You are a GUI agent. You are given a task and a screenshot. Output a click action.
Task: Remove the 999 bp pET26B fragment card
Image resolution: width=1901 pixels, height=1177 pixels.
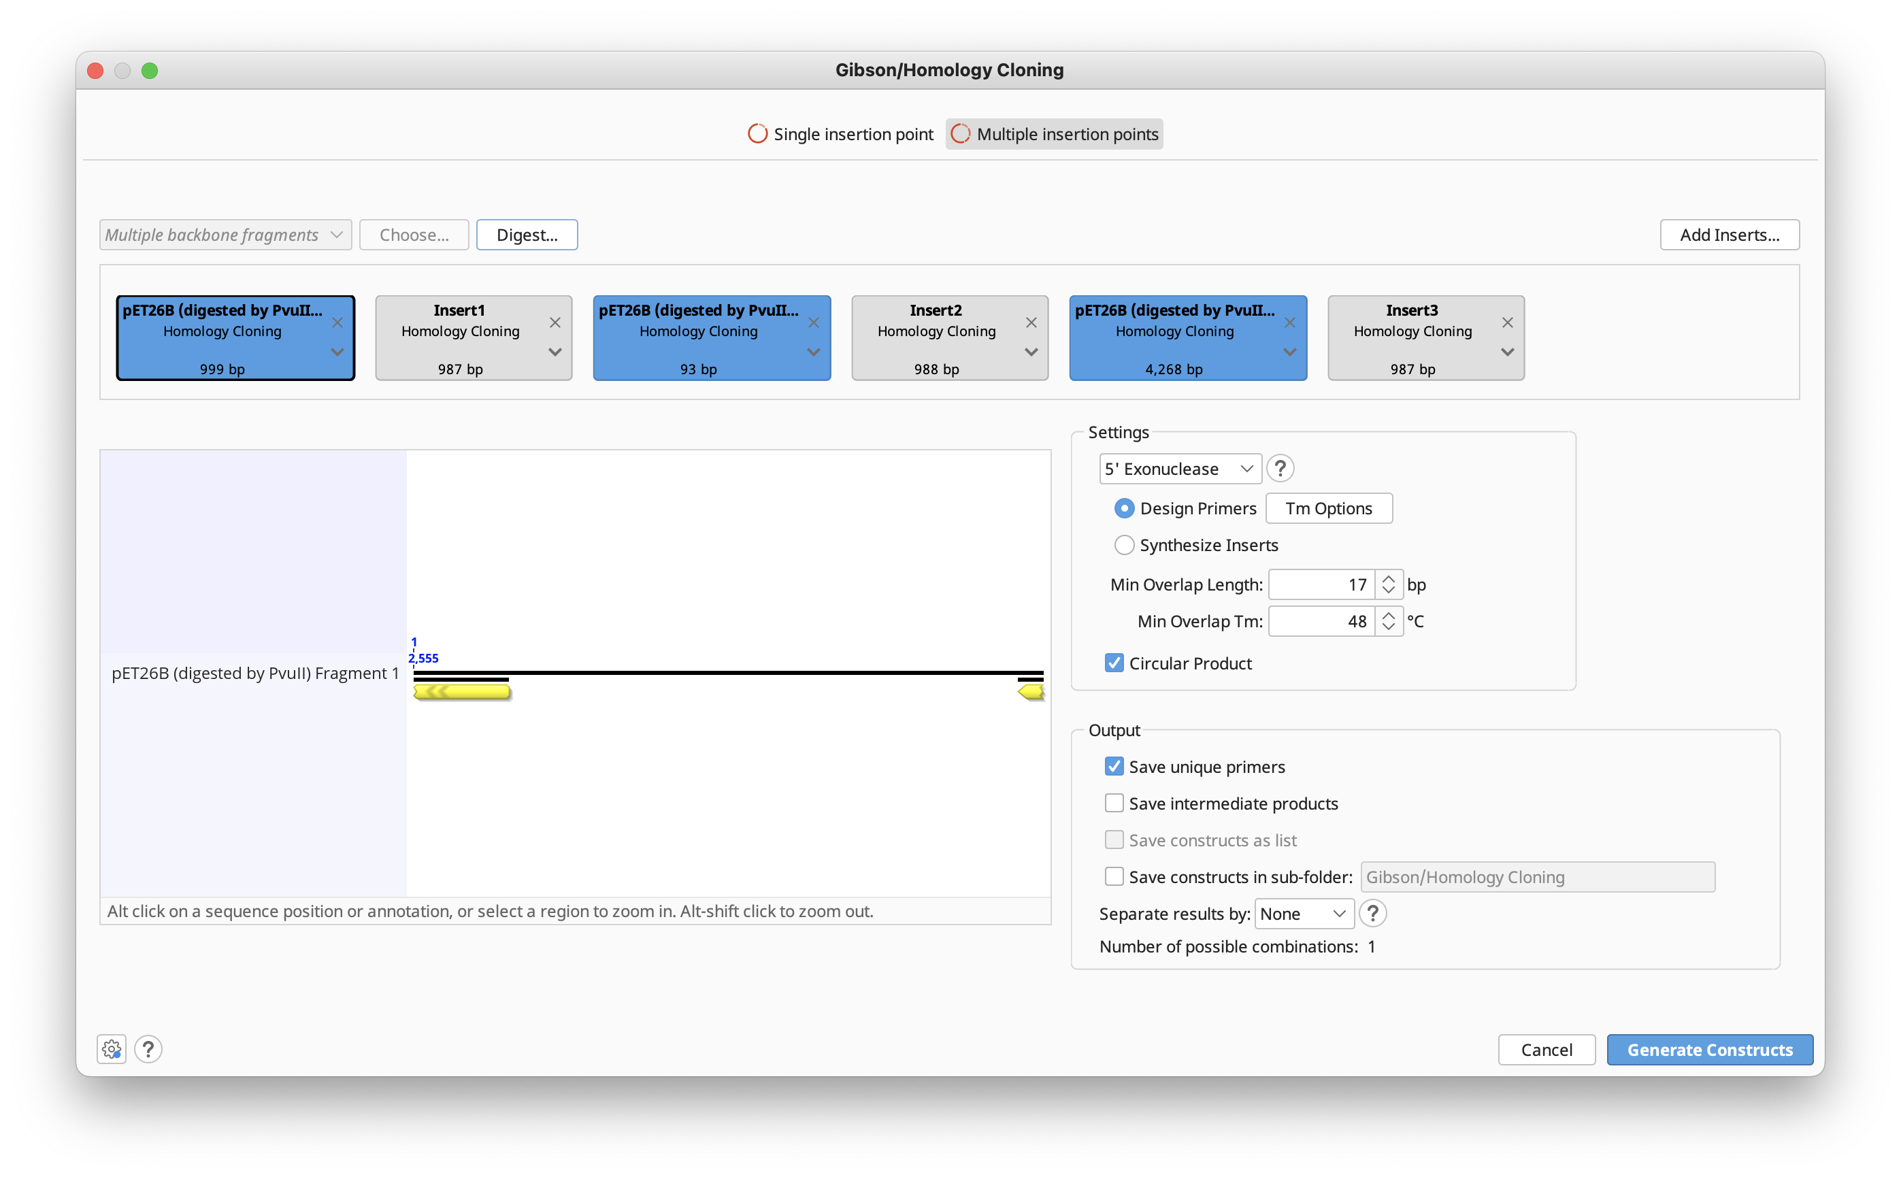337,322
